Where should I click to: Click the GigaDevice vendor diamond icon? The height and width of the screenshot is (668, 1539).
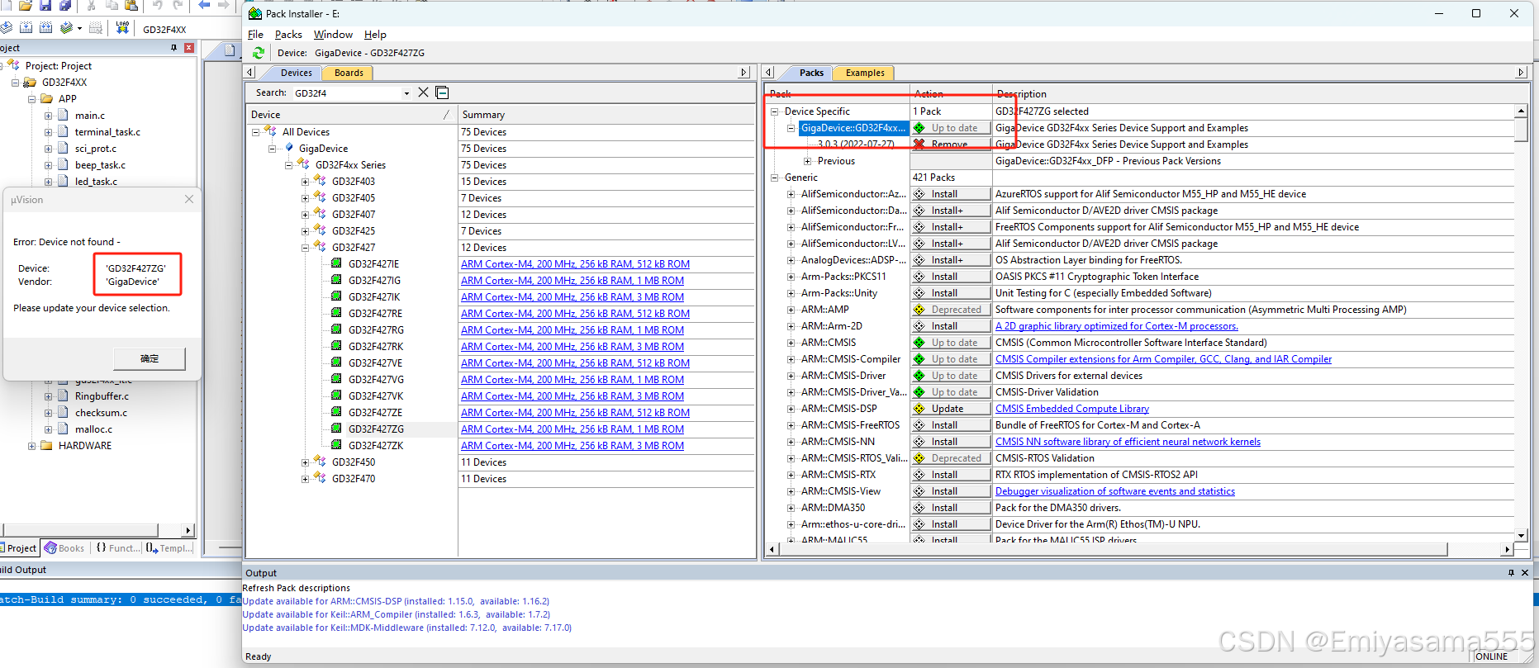point(289,148)
